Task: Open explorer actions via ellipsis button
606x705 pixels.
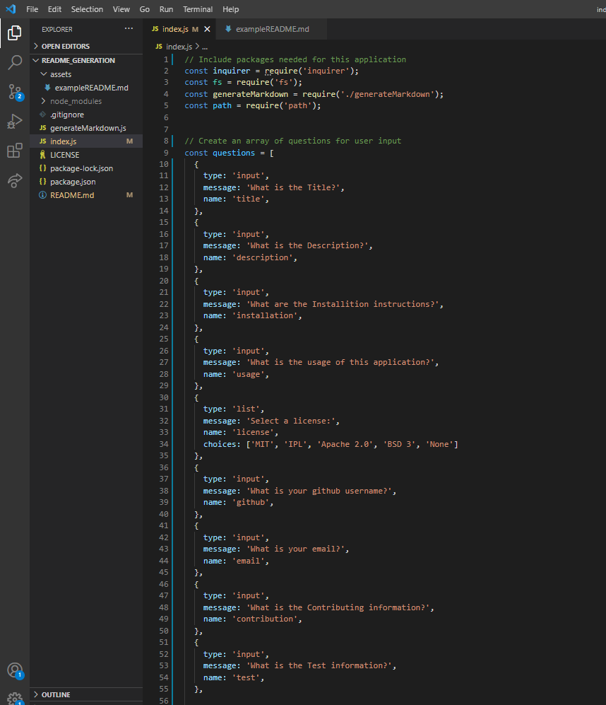Action: click(x=128, y=28)
